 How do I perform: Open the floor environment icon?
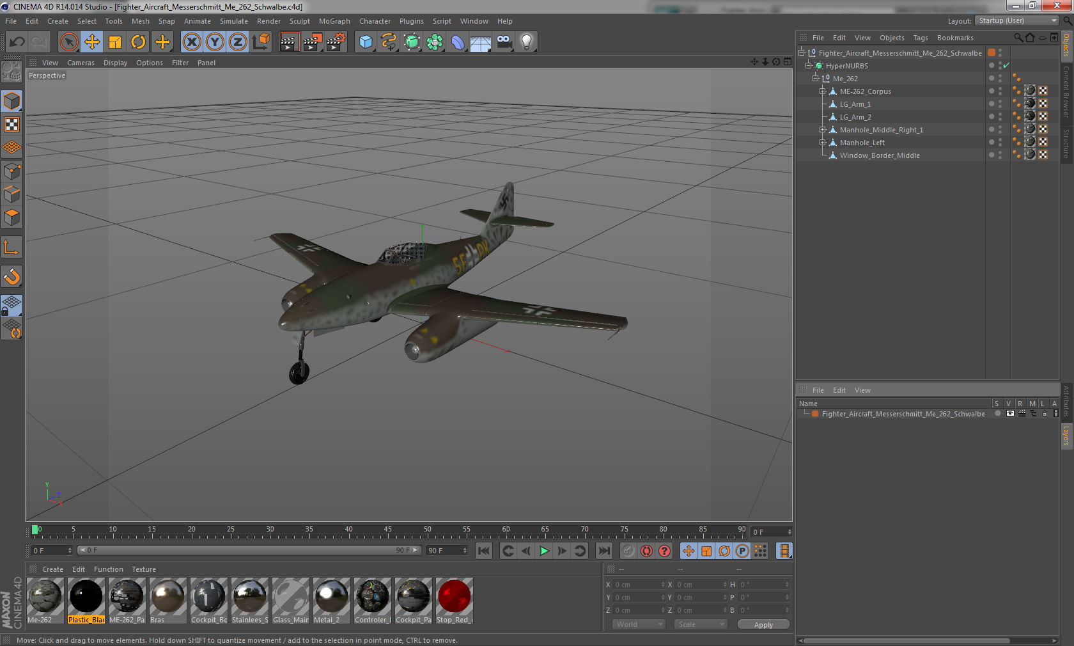pos(481,42)
